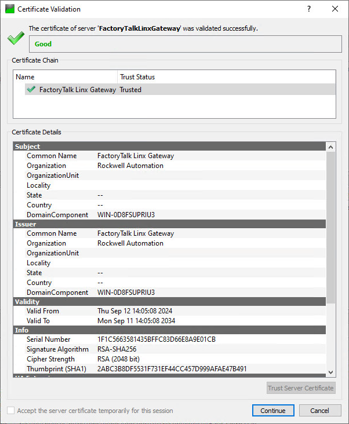Select FactoryTalk Linx Gateway chain row
Screen dimensions: 349x424
pyautogui.click(x=77, y=90)
